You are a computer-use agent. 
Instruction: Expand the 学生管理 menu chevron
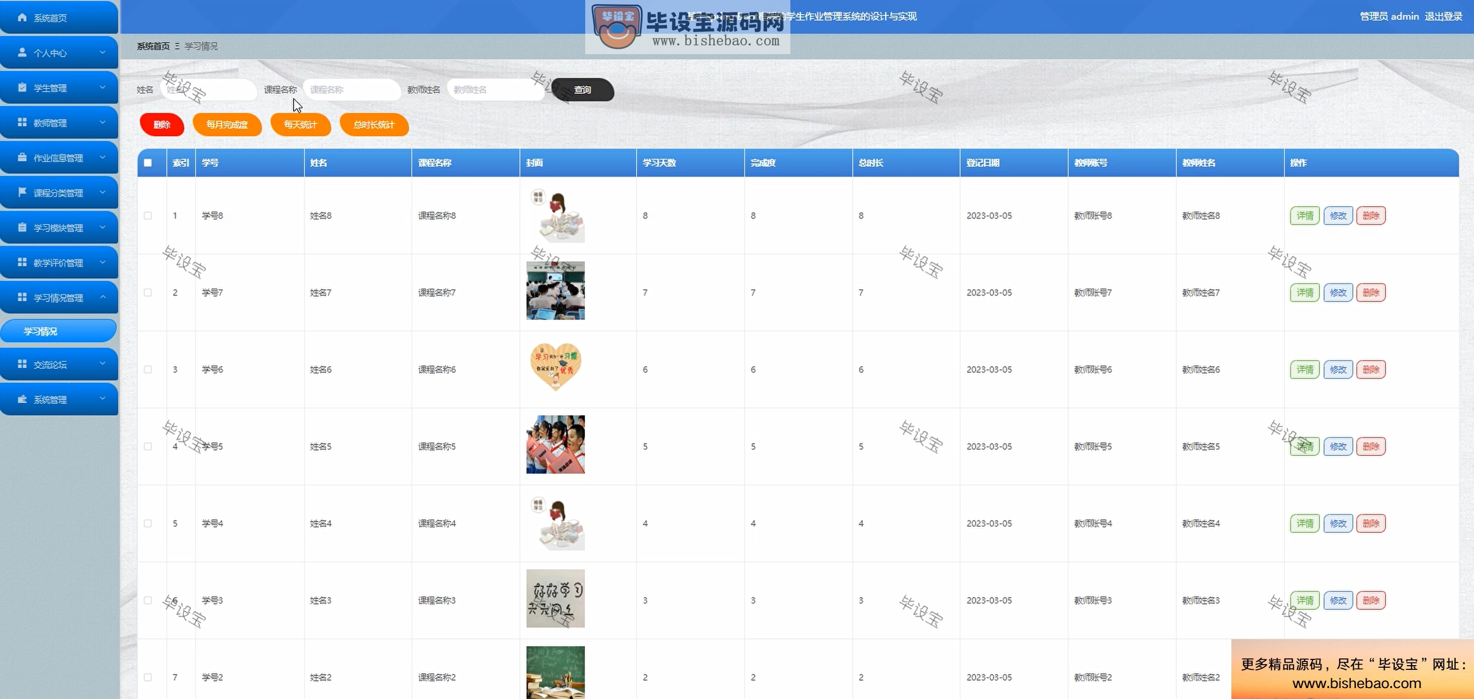103,87
